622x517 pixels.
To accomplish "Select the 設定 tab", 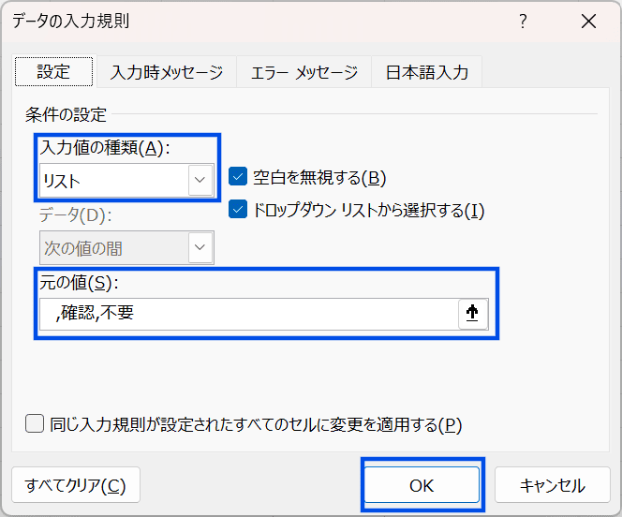I will tap(53, 72).
